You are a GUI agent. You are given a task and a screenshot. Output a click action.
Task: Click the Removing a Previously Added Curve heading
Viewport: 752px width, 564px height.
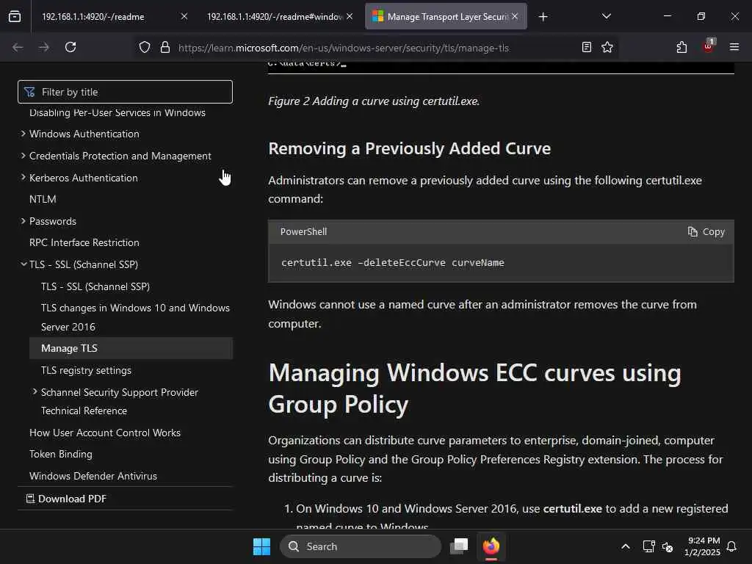[410, 148]
